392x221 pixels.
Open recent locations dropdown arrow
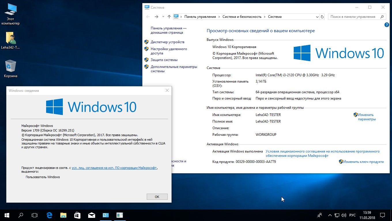(163, 17)
